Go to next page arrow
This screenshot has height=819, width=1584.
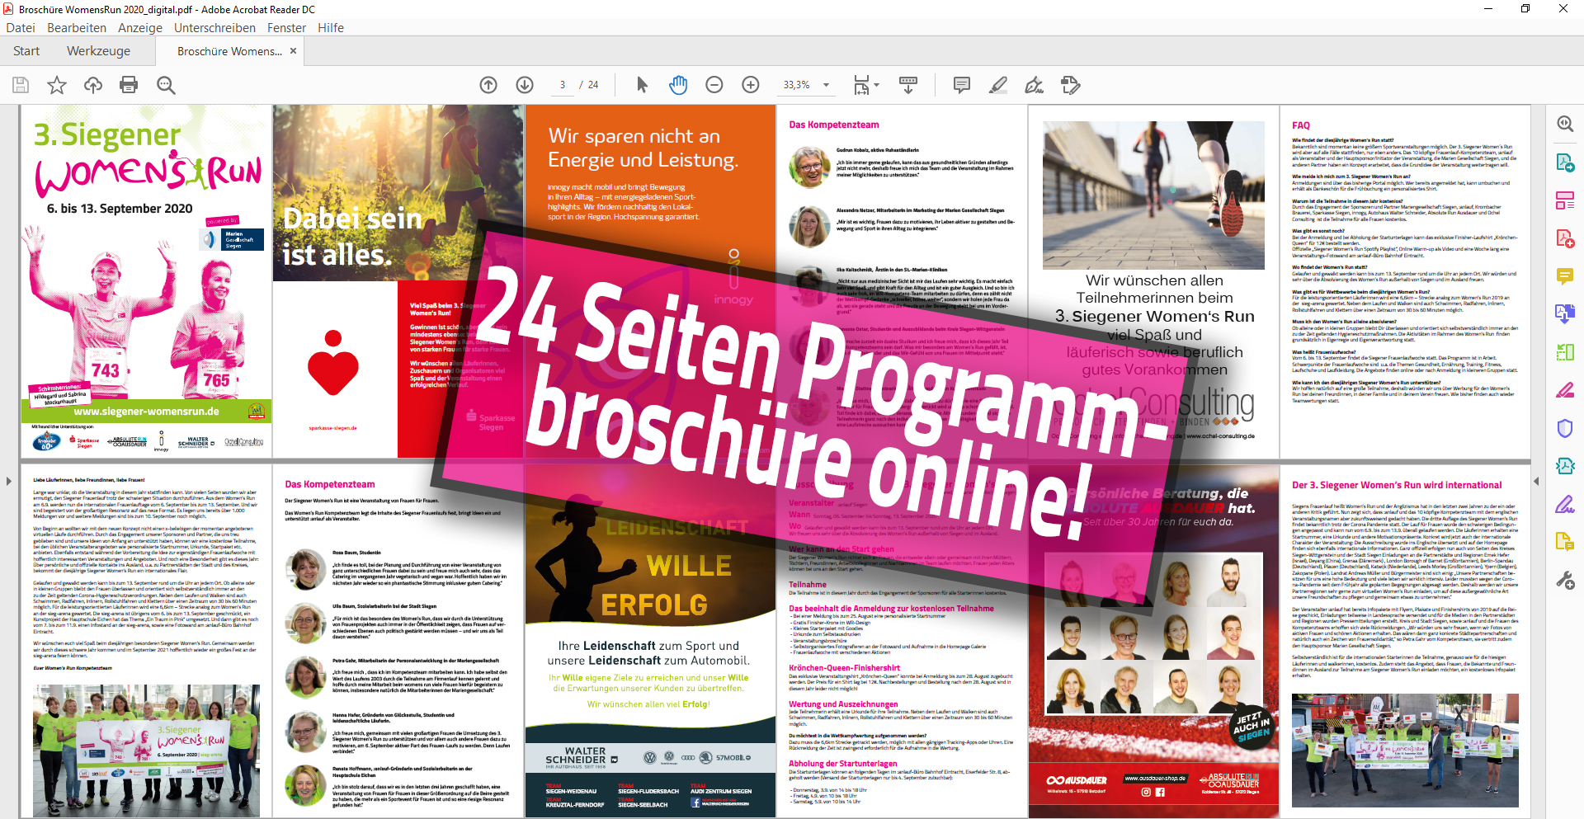(x=525, y=85)
